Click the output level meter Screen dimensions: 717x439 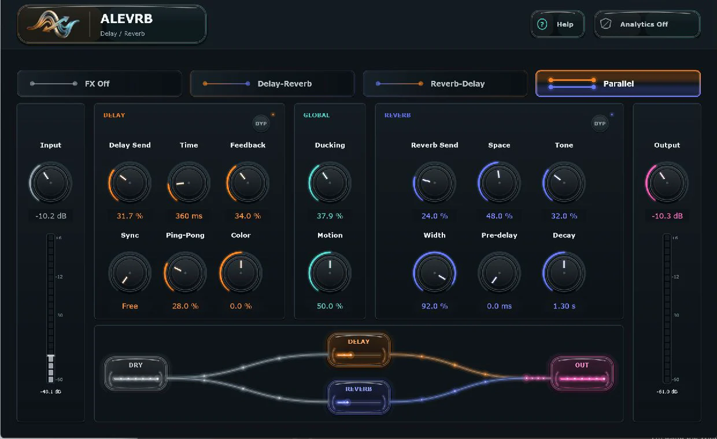pyautogui.click(x=667, y=308)
